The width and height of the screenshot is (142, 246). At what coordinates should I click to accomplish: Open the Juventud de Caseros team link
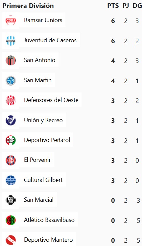click(x=50, y=40)
